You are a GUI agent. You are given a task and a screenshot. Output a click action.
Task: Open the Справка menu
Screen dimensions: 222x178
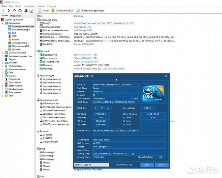pos(51,6)
